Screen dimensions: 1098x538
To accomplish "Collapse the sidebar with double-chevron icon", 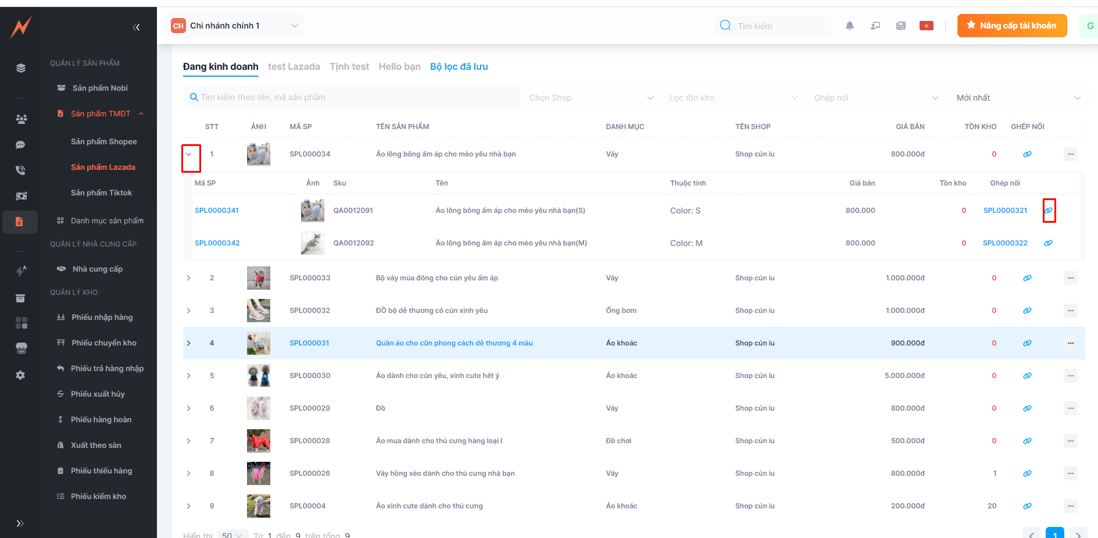I will point(136,27).
